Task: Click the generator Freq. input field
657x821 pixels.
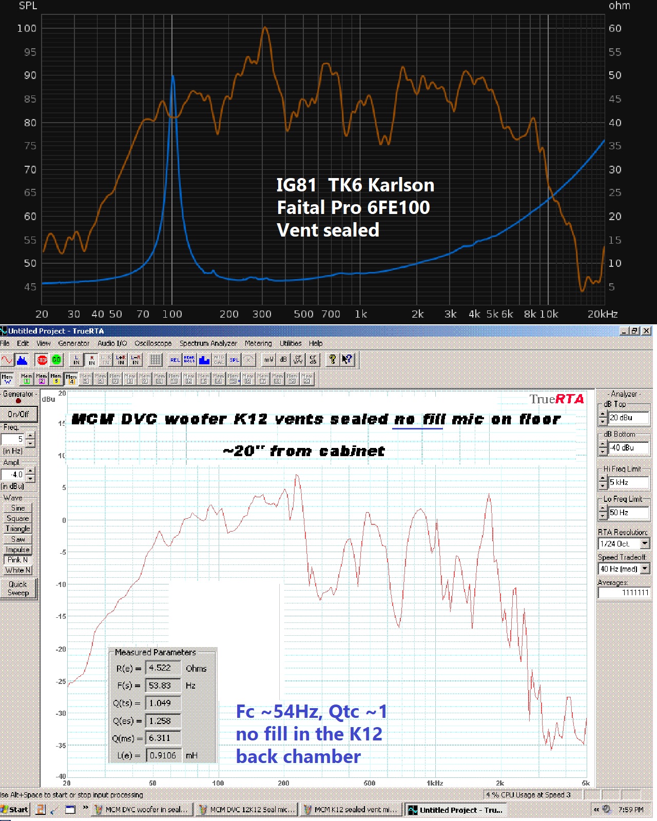Action: [13, 439]
